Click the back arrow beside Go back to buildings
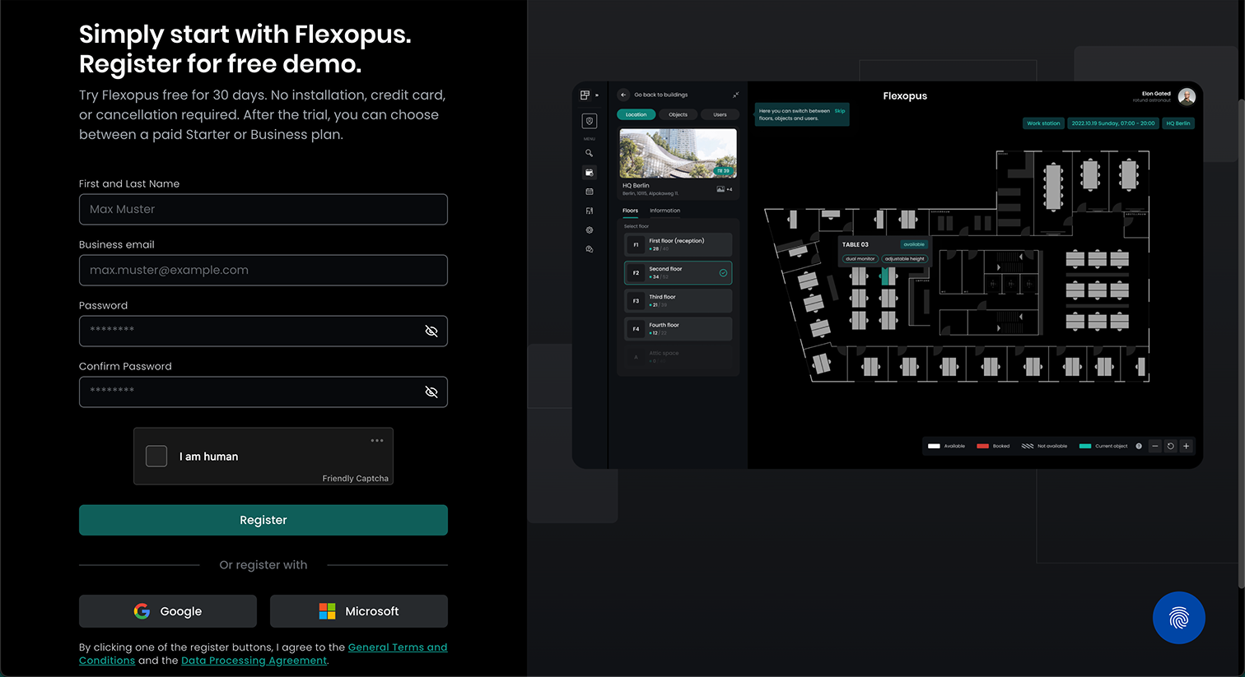 (x=623, y=95)
